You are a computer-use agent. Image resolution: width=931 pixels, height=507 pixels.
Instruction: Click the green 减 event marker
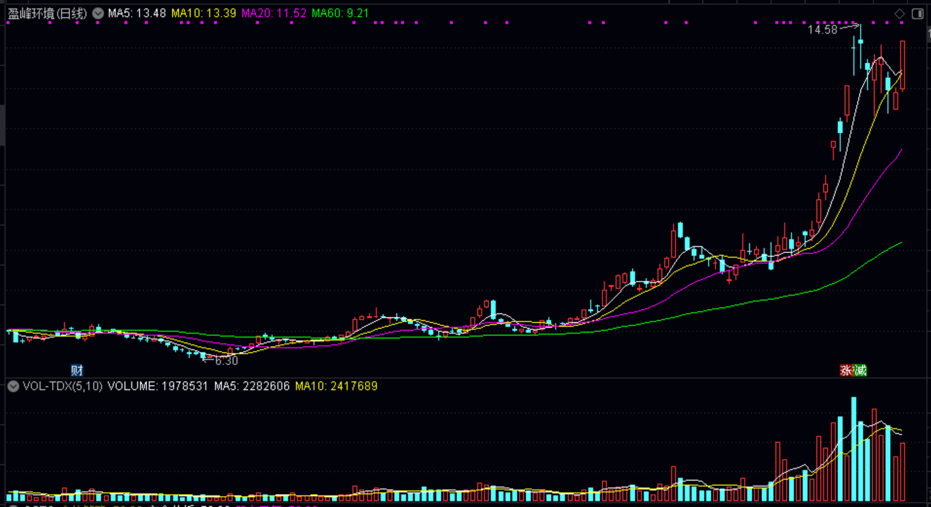coord(860,371)
